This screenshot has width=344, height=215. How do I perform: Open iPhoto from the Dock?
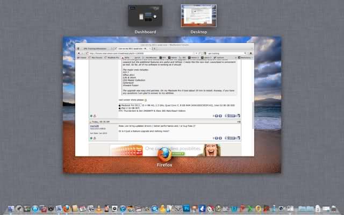[131, 209]
